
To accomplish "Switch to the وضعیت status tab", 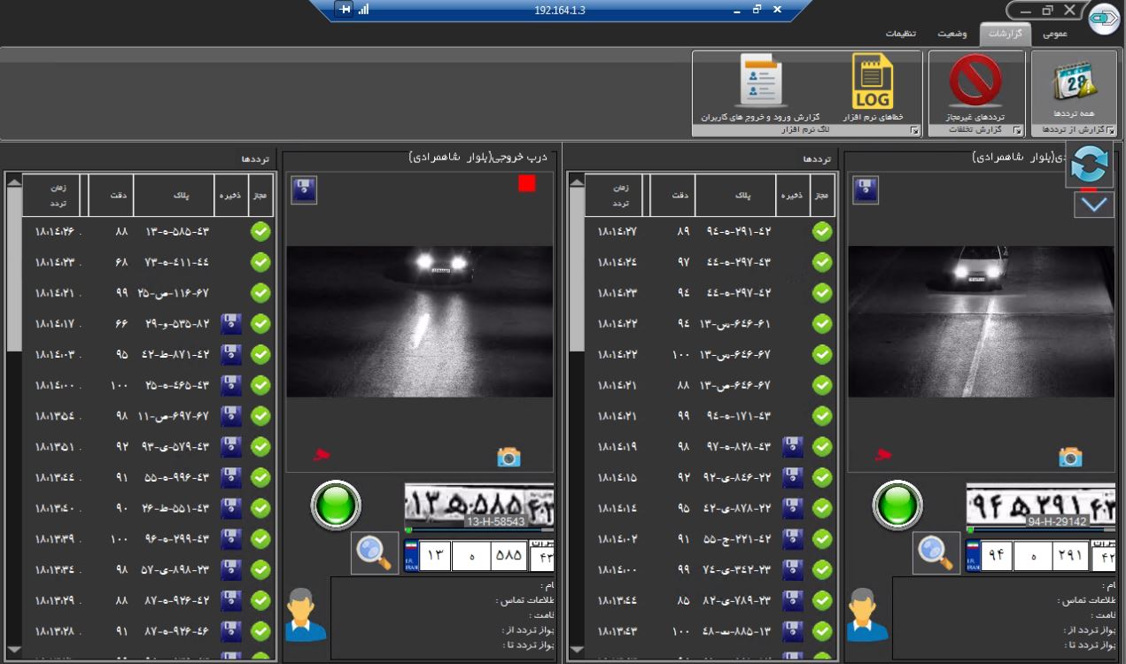I will coord(952,34).
